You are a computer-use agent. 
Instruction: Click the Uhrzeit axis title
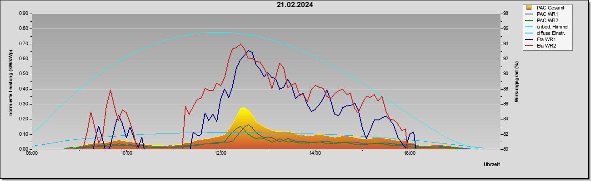tap(491, 164)
